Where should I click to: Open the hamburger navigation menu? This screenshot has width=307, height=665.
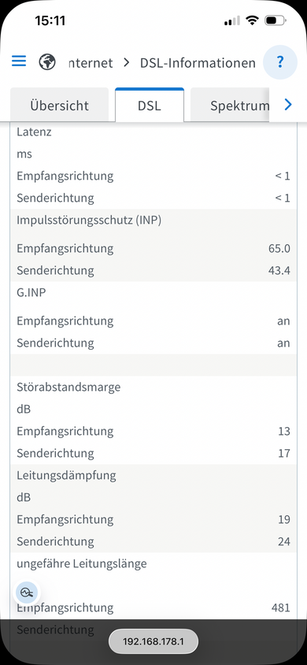click(x=19, y=61)
